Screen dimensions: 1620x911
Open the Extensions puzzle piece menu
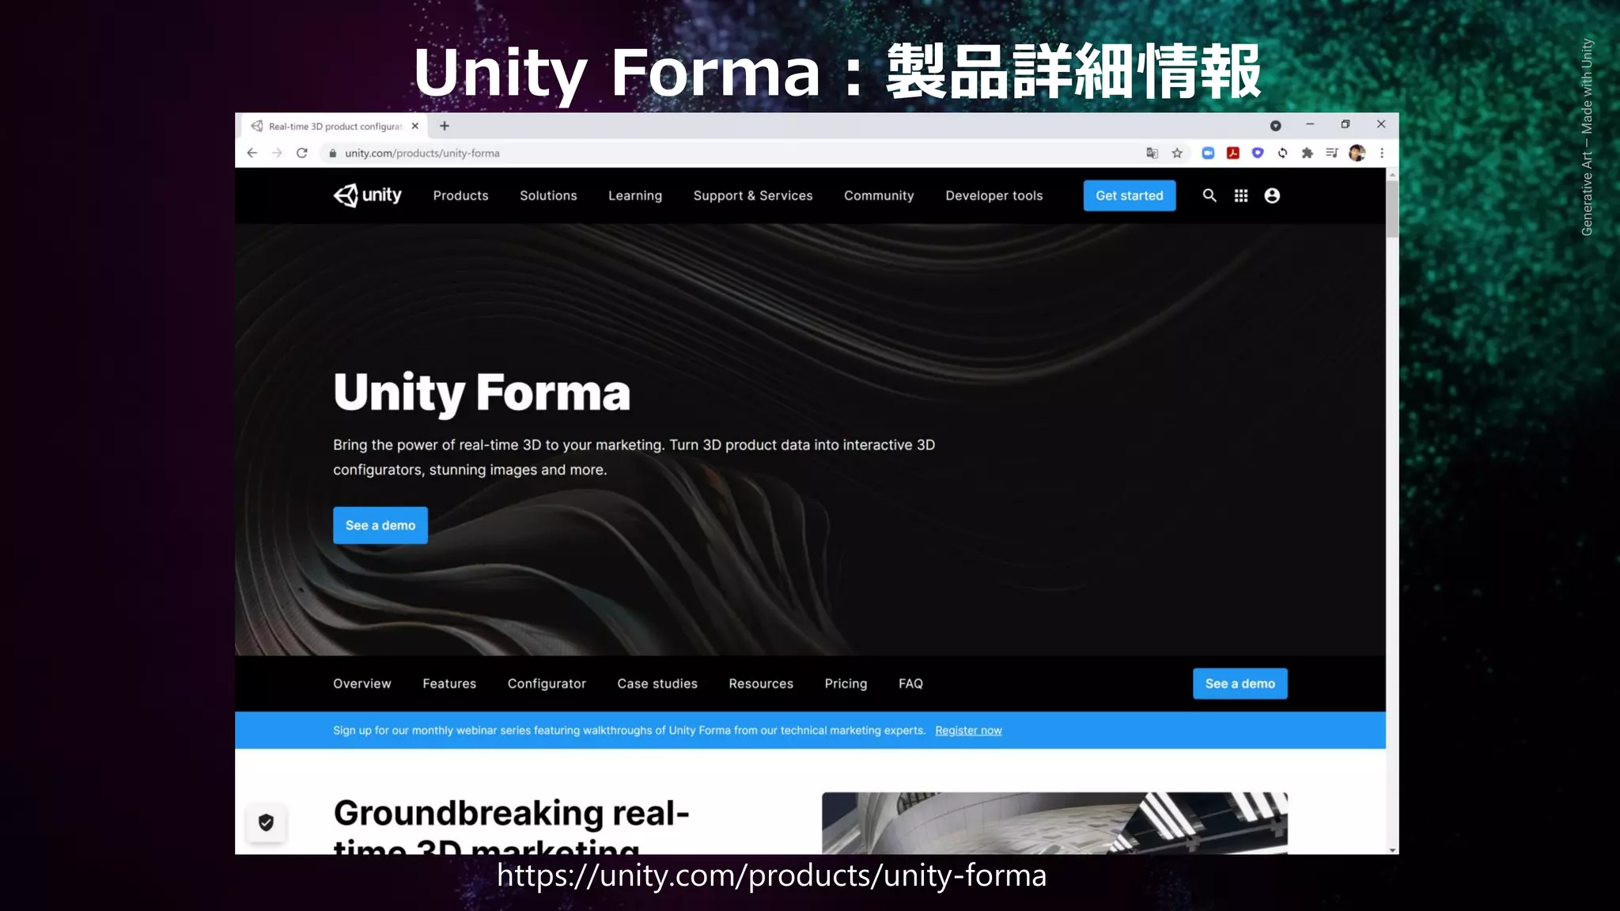(1308, 153)
